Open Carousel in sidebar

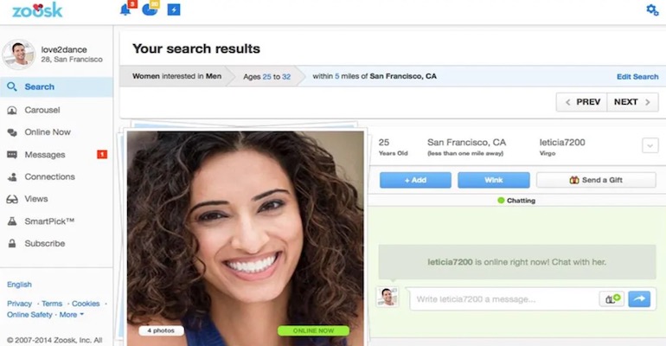42,110
